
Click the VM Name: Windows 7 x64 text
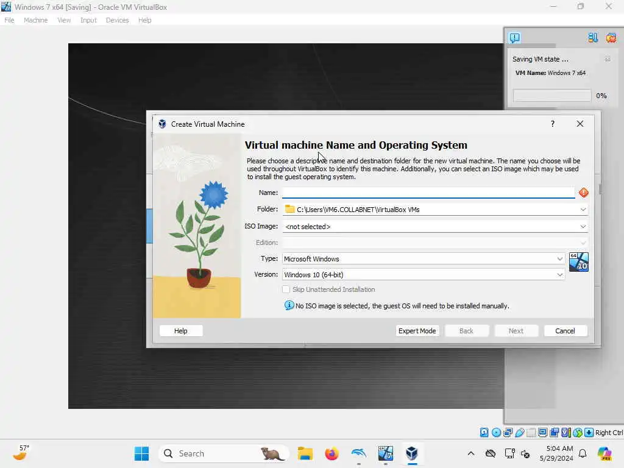click(x=550, y=73)
